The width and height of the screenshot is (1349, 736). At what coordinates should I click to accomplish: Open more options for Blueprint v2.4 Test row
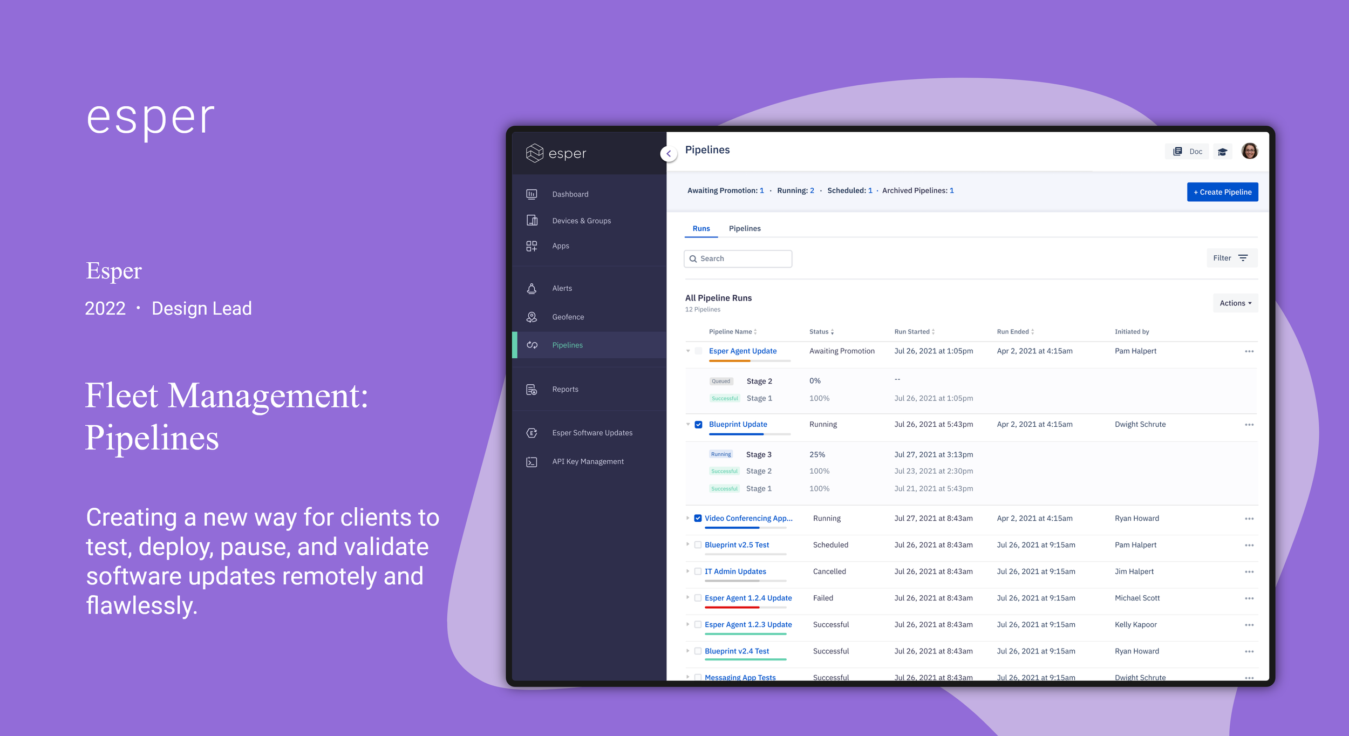(x=1249, y=651)
